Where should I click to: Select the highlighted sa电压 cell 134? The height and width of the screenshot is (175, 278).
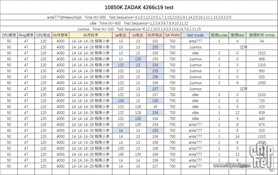[x=121, y=101]
